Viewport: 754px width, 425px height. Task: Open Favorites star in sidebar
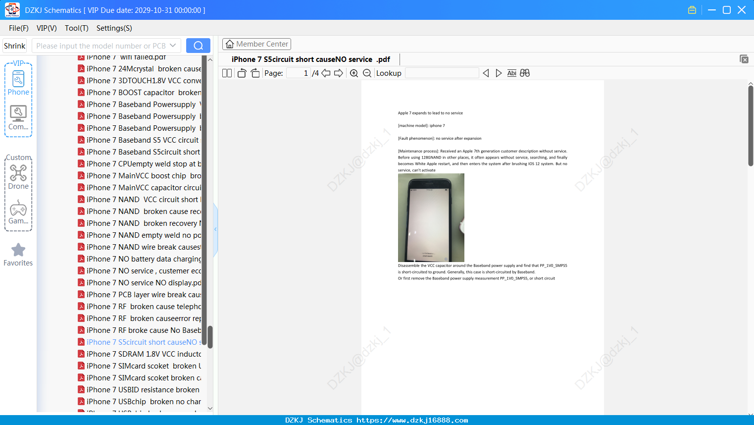(18, 255)
